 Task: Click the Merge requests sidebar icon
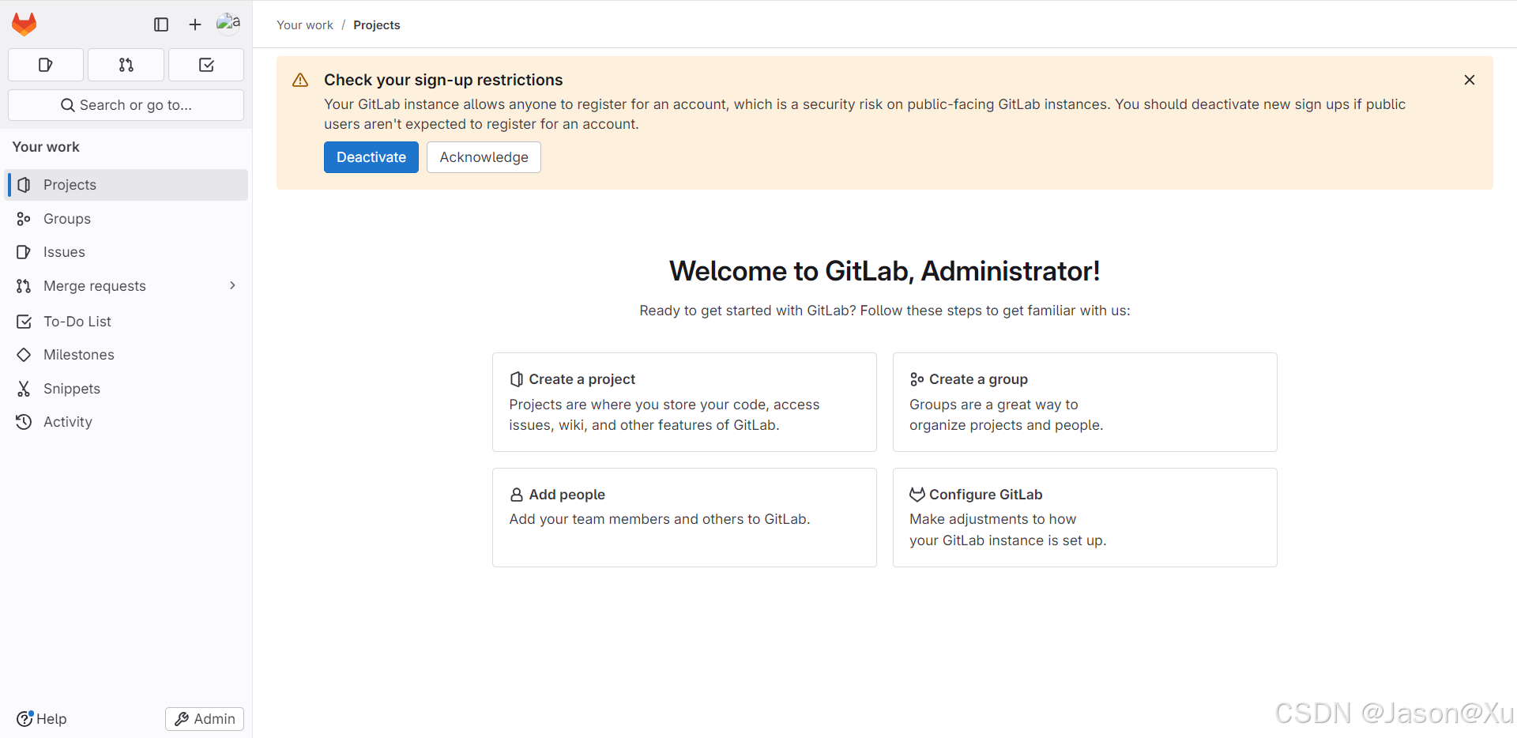24,286
